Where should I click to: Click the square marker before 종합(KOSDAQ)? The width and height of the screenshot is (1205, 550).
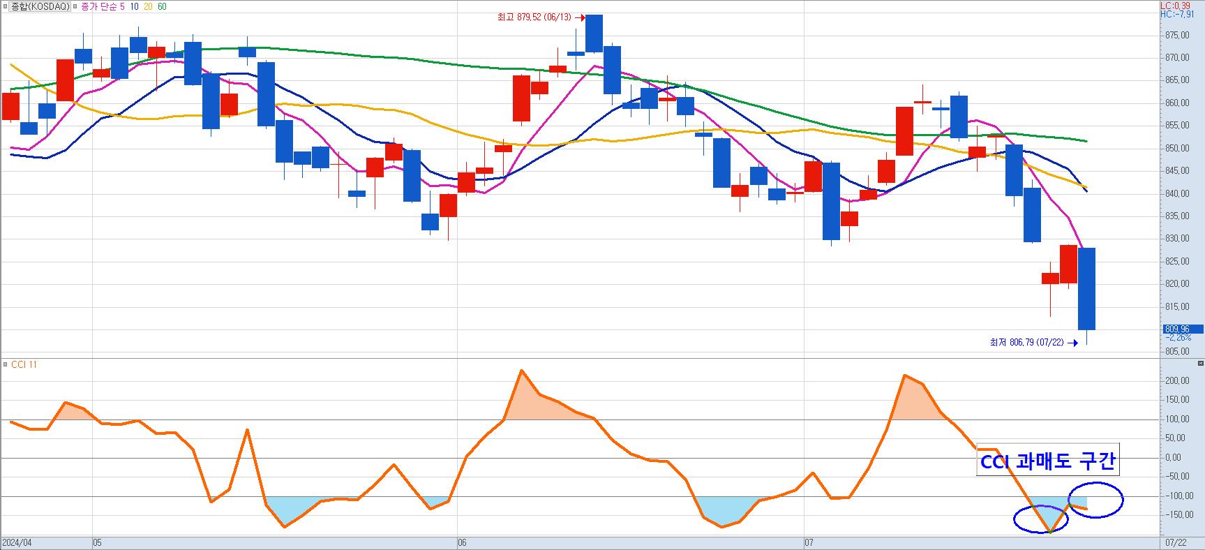pos(5,6)
